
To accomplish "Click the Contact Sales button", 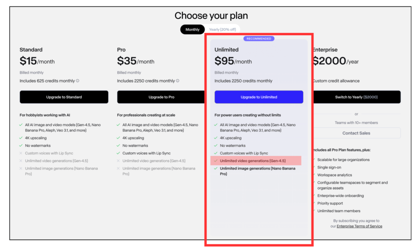I will point(356,133).
